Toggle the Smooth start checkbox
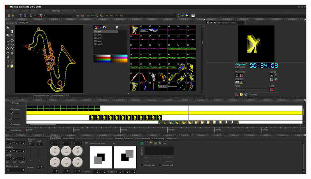The width and height of the screenshot is (311, 179). (142, 165)
